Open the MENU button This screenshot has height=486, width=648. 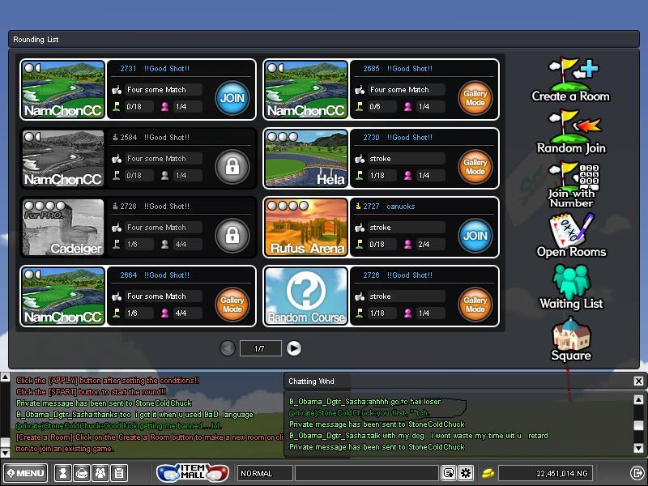coord(25,473)
